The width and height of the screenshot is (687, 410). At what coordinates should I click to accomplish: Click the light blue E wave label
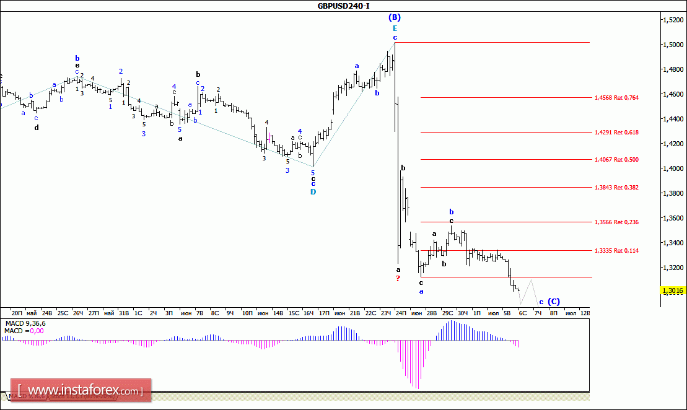pyautogui.click(x=395, y=28)
